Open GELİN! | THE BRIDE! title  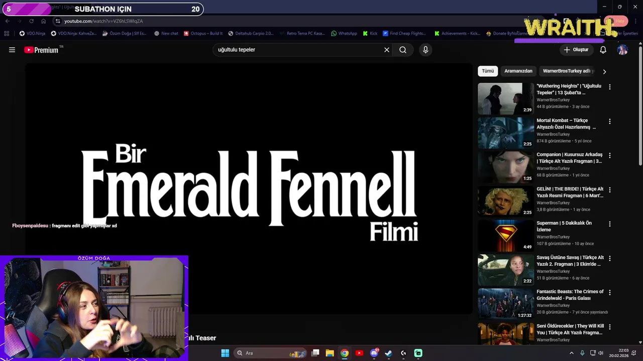click(x=570, y=192)
